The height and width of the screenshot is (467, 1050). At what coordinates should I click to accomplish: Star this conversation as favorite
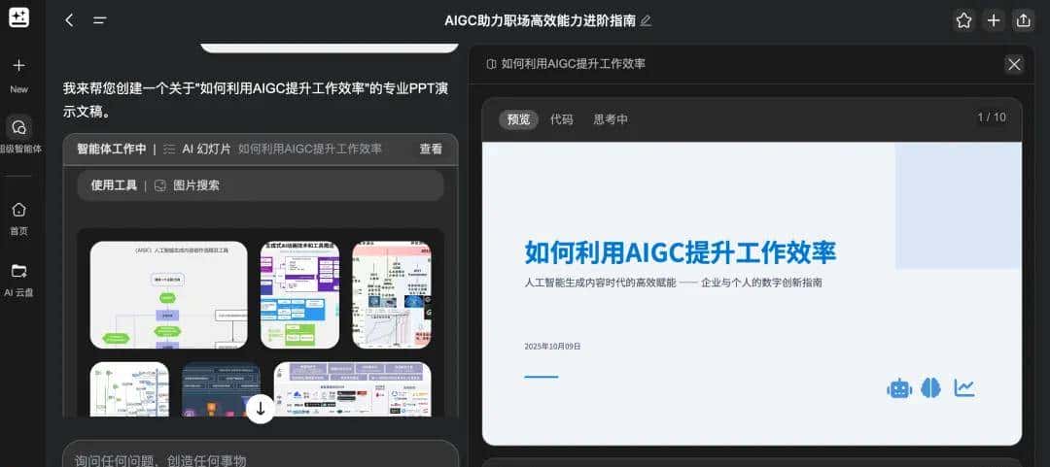pos(963,20)
